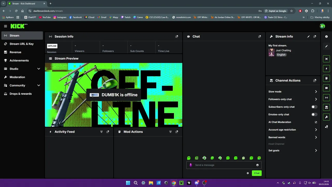Click the Send a message field
This screenshot has height=187, width=332.
224,165
